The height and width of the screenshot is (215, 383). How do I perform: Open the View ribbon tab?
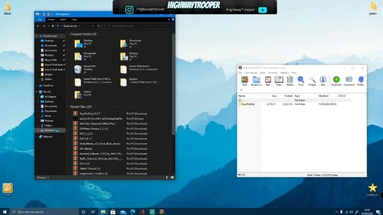(x=74, y=20)
